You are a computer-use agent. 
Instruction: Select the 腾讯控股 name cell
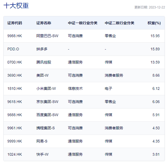(x=44, y=62)
